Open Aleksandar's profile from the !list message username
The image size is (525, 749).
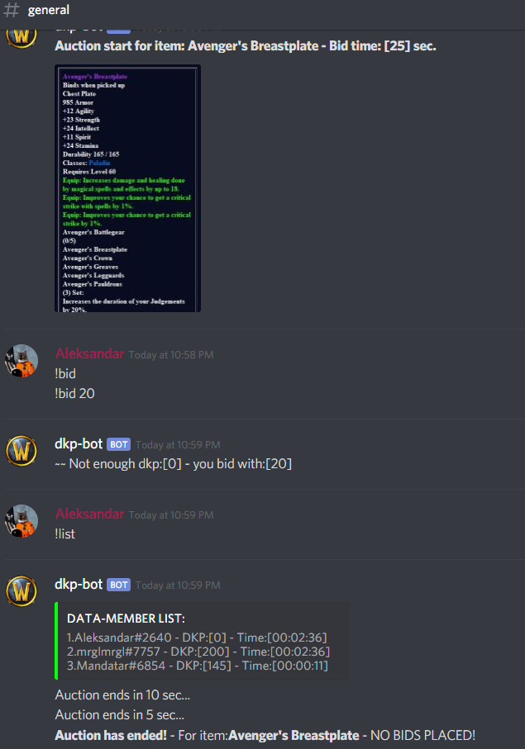(x=90, y=514)
